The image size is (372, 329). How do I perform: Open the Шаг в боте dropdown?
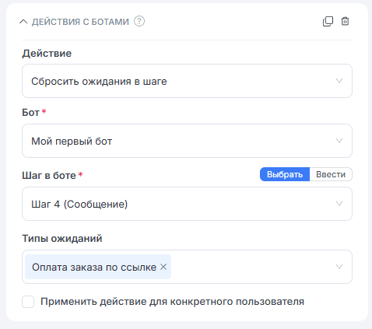(187, 204)
